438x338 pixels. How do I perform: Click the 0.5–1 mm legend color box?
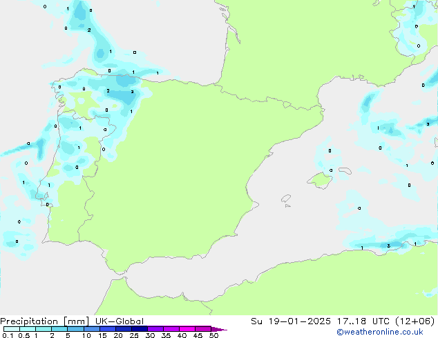pos(28,329)
